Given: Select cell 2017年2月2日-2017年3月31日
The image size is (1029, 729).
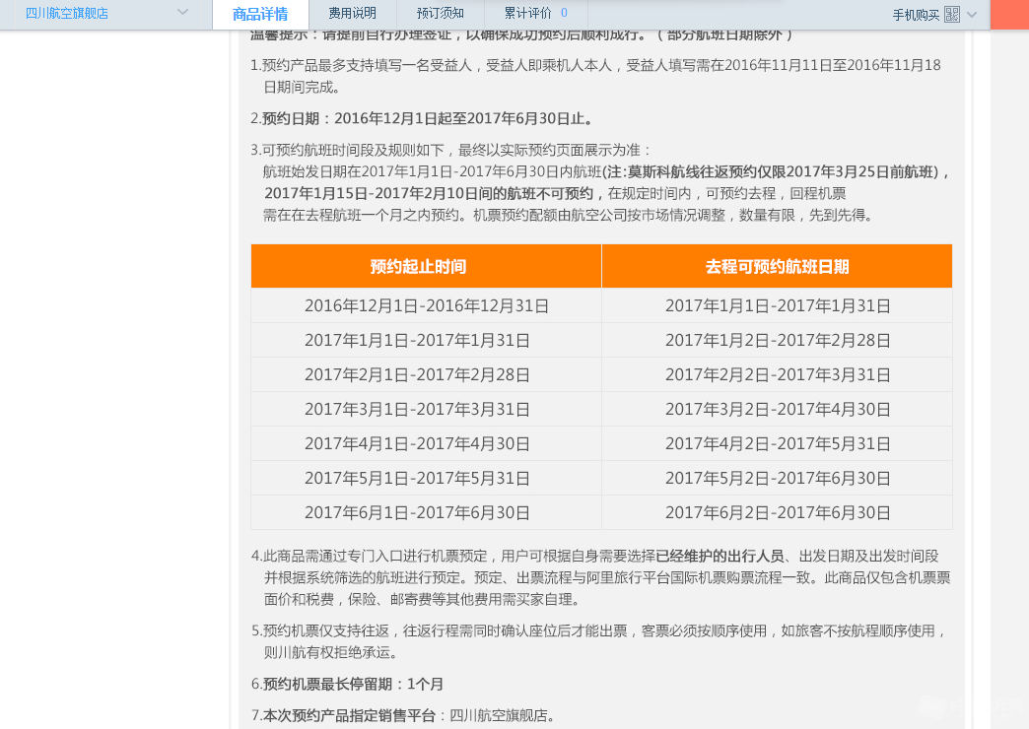Looking at the screenshot, I should click(x=777, y=374).
